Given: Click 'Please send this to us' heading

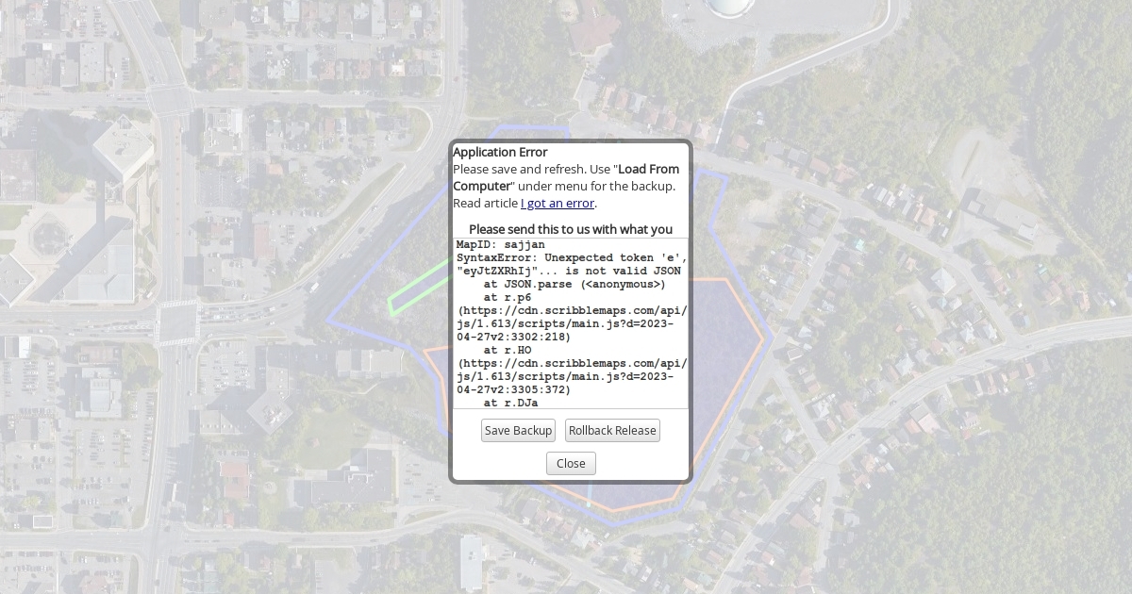Looking at the screenshot, I should pos(571,229).
